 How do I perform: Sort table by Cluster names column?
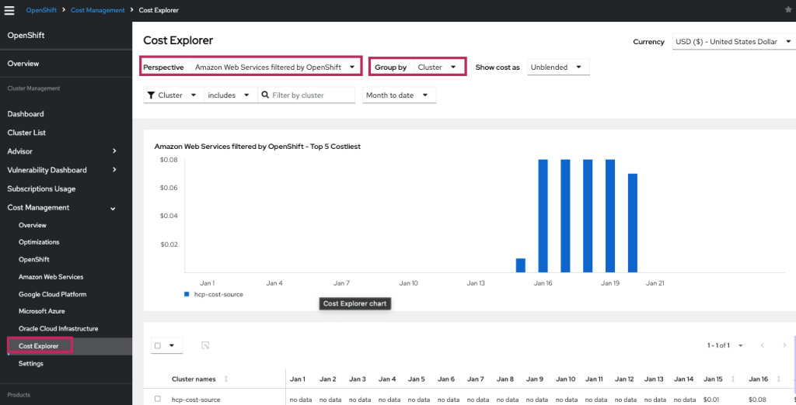click(226, 379)
